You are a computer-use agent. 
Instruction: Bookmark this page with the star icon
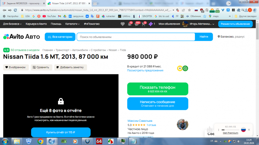click(x=189, y=10)
